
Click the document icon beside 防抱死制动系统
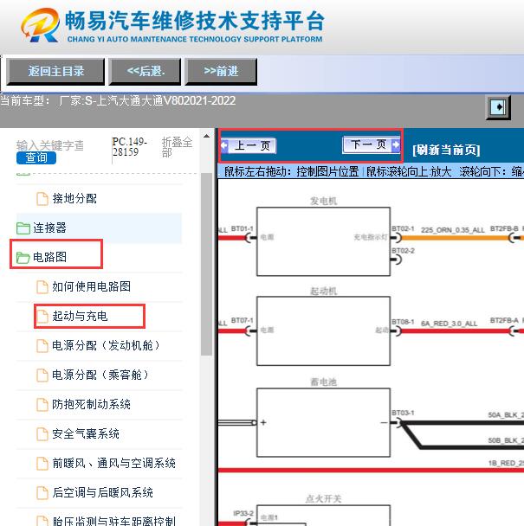[x=42, y=405]
